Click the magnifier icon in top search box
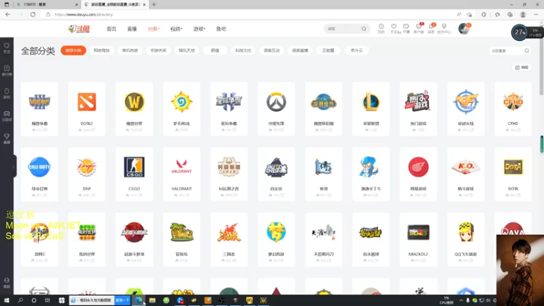544x306 pixels. [x=364, y=29]
